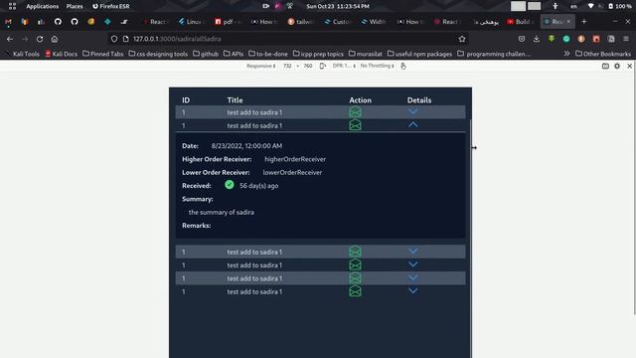Viewport: 636px width, 358px height.
Task: Open Other Bookmarks folder
Action: [x=603, y=54]
